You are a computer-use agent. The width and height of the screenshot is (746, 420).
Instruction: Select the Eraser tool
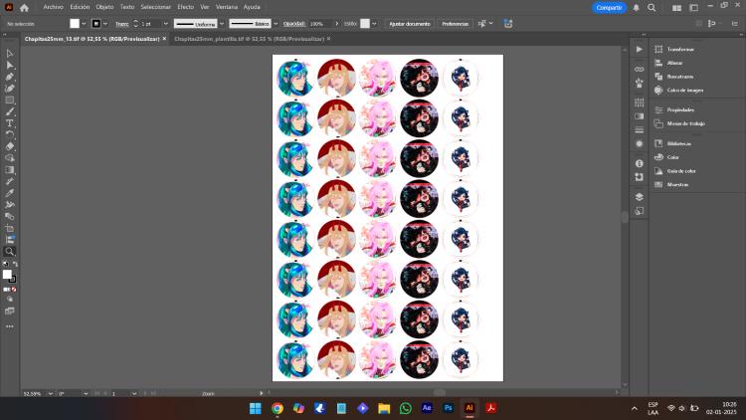tap(10, 146)
